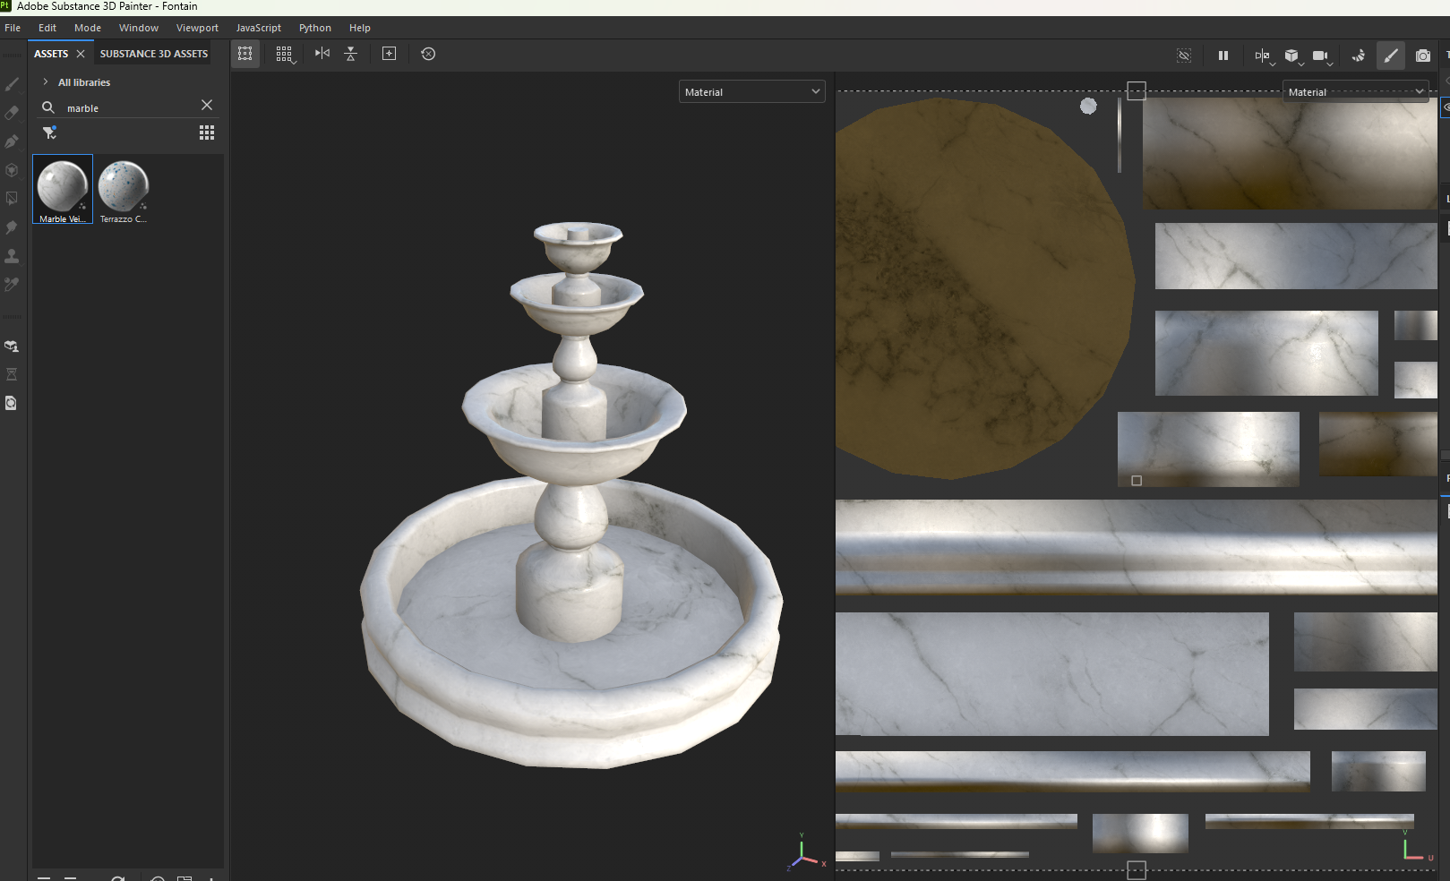Select the Eraser tool
This screenshot has height=881, width=1450.
12,113
